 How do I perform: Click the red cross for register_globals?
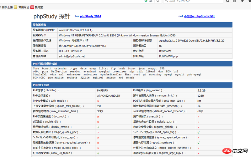pos(198,127)
